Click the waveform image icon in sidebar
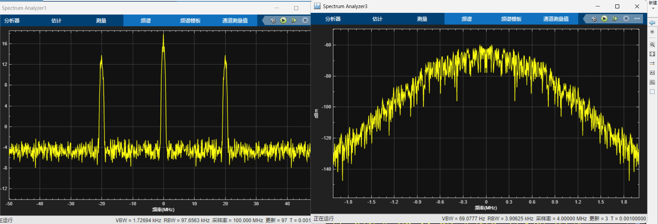The height and width of the screenshot is (224, 658). pos(652,82)
